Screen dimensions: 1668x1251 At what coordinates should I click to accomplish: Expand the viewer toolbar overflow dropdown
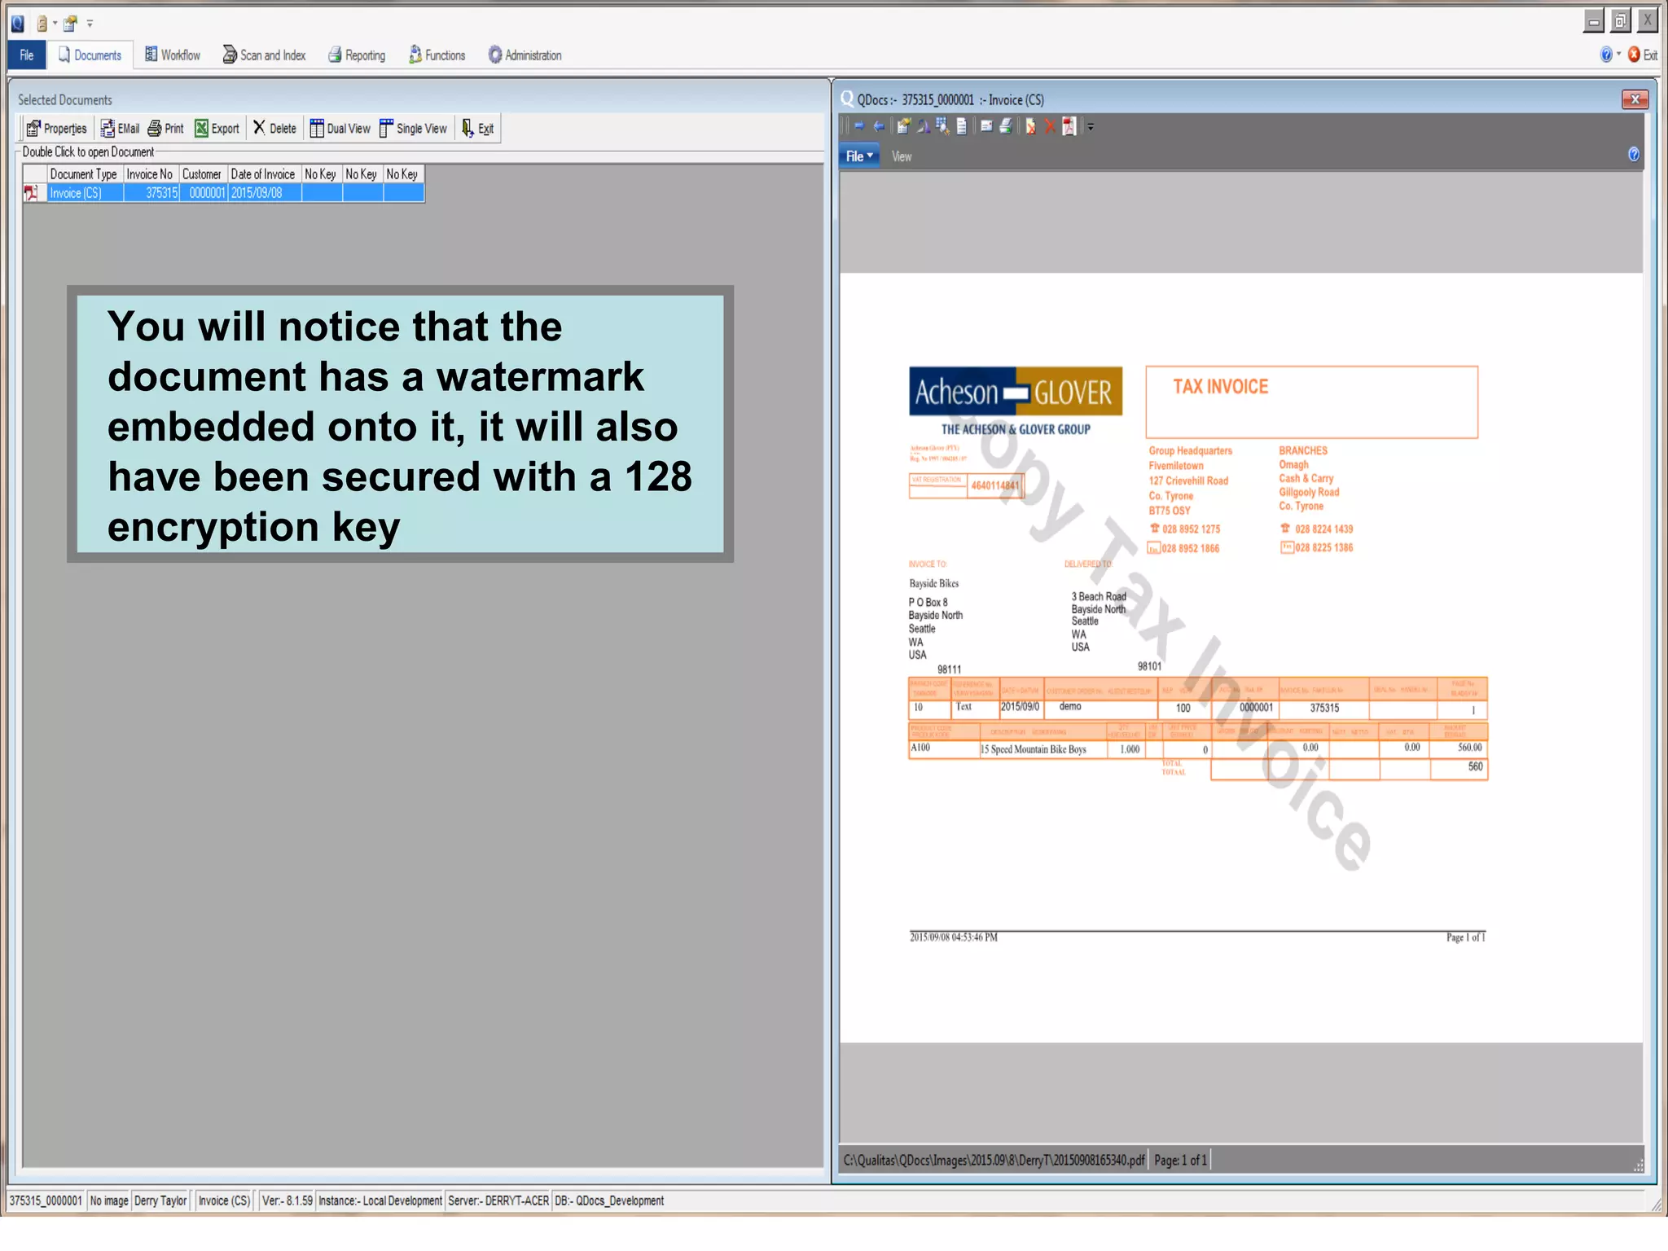(1091, 127)
